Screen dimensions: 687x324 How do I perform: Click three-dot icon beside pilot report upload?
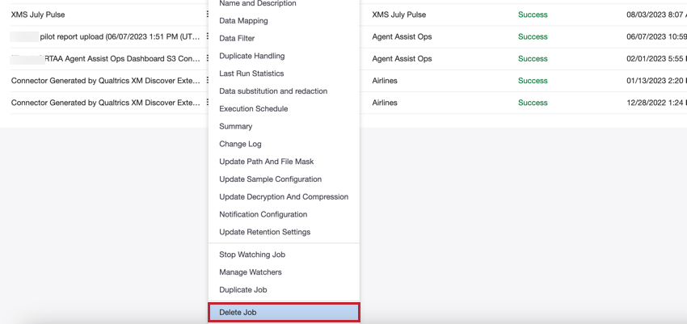[x=208, y=36]
